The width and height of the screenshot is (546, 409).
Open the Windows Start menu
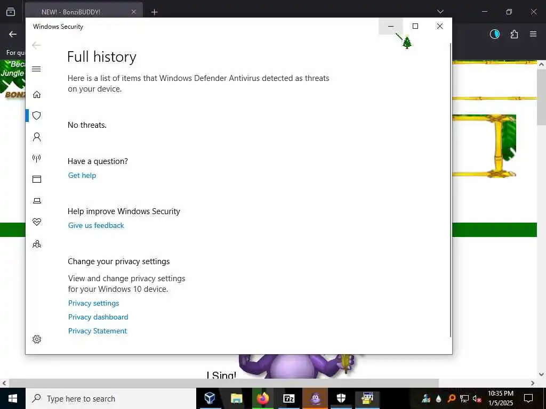(x=13, y=398)
